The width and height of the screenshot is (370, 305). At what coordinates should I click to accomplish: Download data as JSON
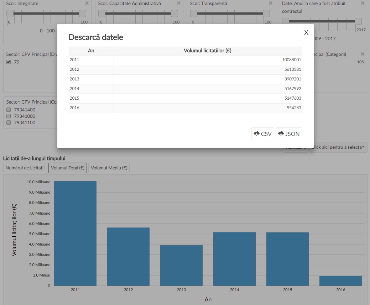click(289, 134)
